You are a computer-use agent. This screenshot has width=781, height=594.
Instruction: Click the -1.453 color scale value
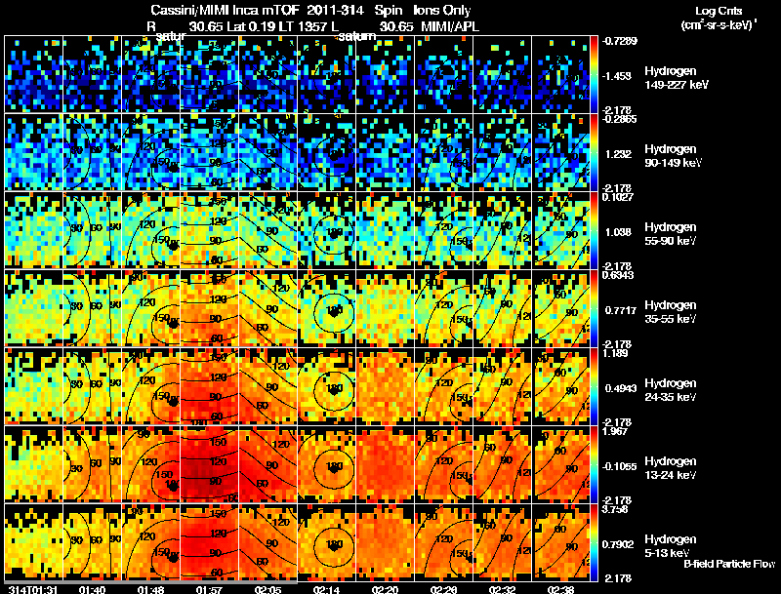[617, 76]
